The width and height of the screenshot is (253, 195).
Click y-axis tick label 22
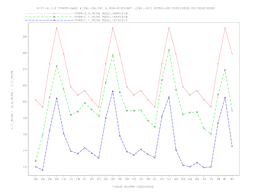pos(24,85)
